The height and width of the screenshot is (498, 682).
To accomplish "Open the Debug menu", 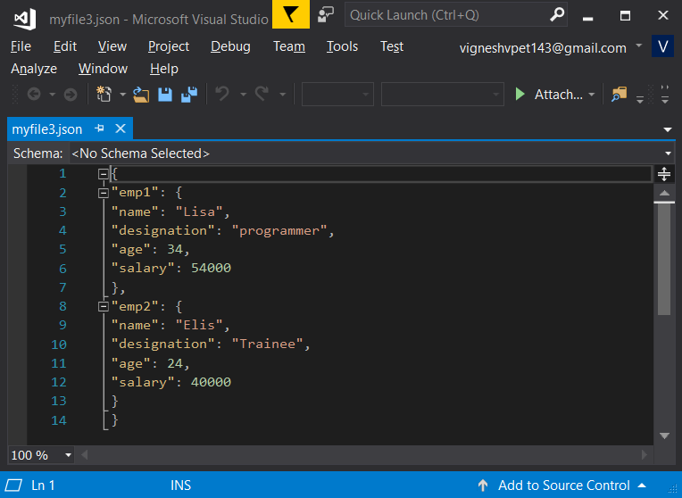I will [x=229, y=46].
